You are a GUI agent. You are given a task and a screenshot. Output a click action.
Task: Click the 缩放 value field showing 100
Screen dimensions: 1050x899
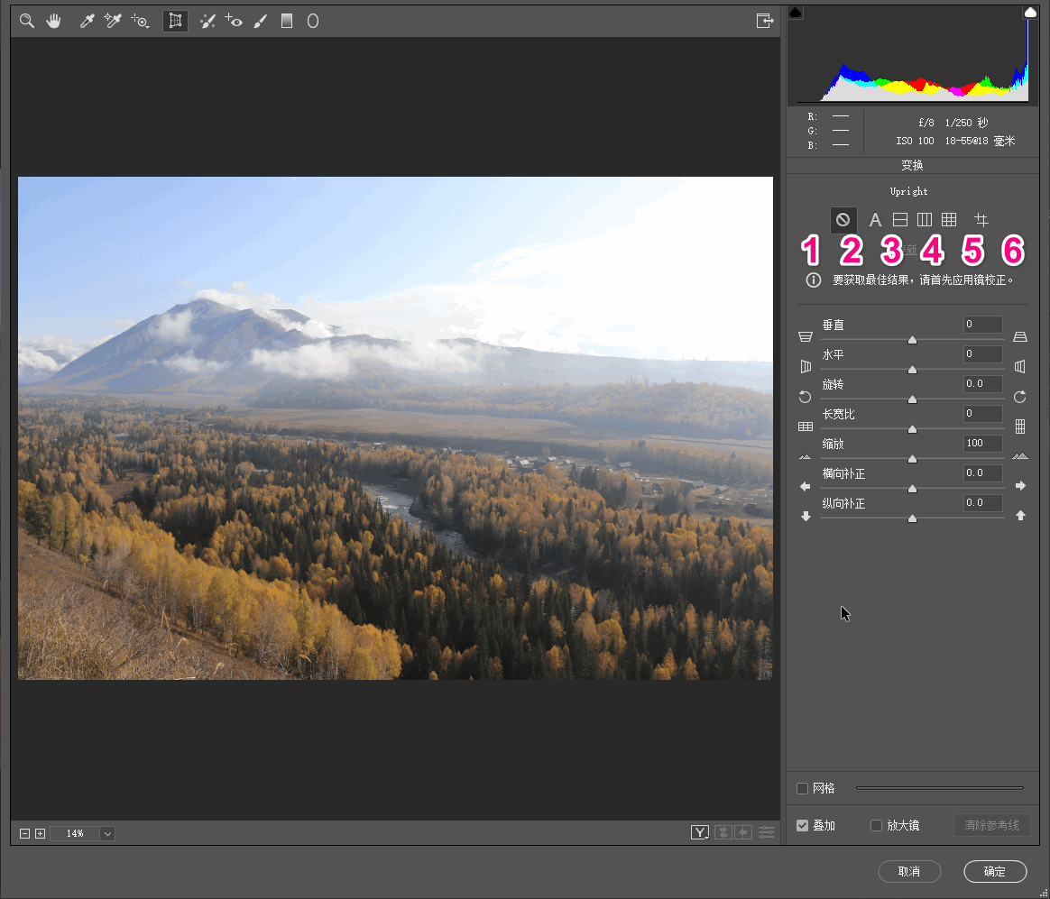click(x=982, y=443)
